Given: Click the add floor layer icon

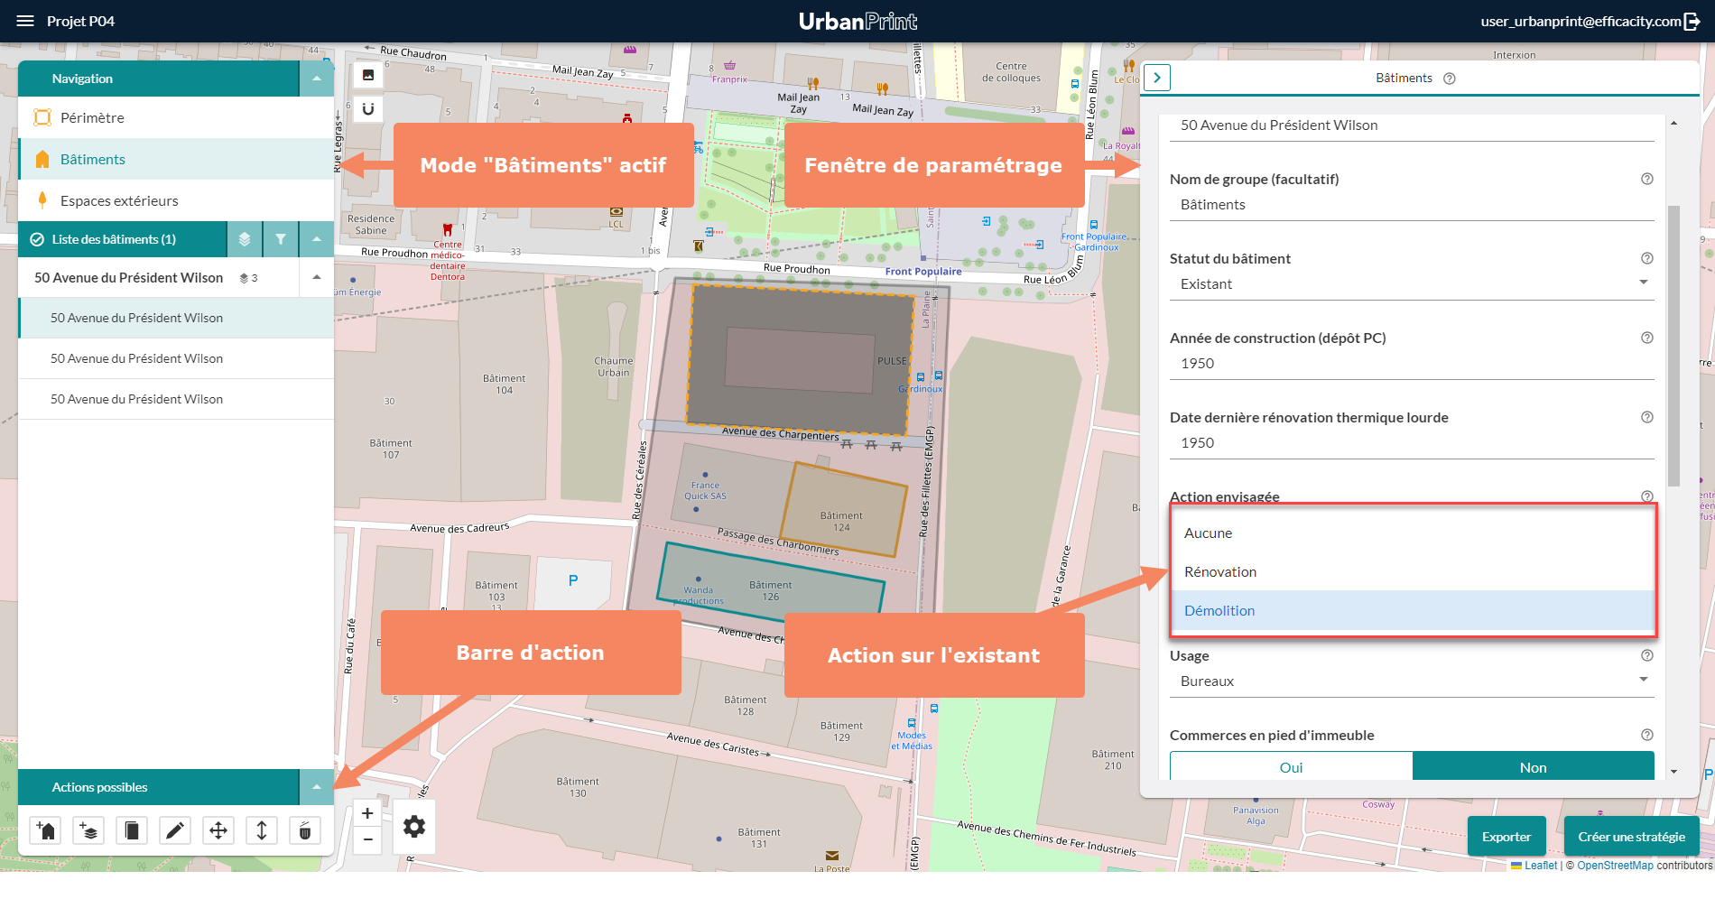Looking at the screenshot, I should [x=88, y=830].
